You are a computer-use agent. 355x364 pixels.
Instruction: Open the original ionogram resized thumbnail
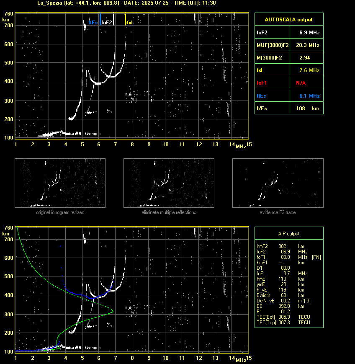click(60, 183)
